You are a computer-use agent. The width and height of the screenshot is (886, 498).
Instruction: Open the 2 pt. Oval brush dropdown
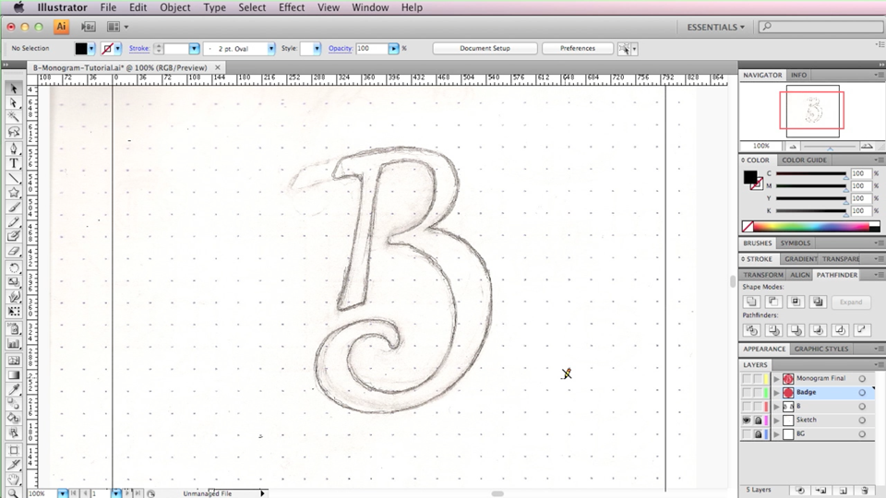pos(270,48)
